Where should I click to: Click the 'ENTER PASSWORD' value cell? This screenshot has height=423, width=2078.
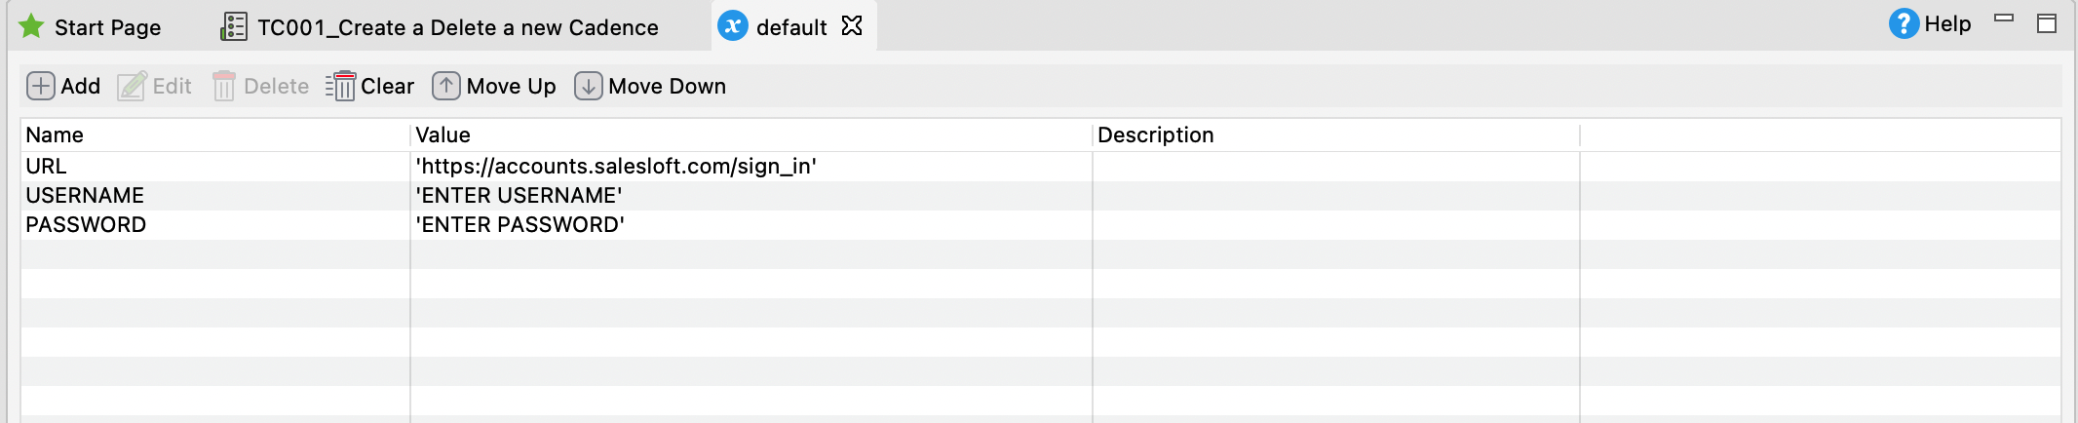click(x=520, y=225)
